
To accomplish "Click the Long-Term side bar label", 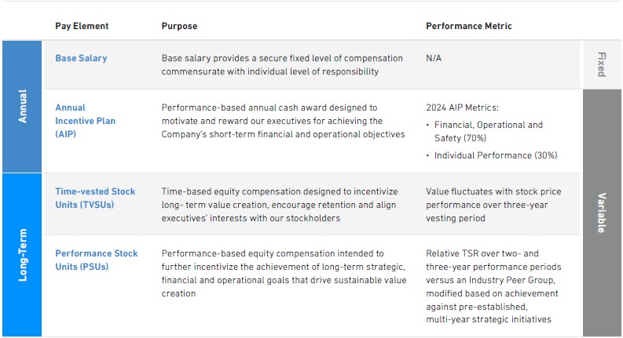I will (21, 255).
